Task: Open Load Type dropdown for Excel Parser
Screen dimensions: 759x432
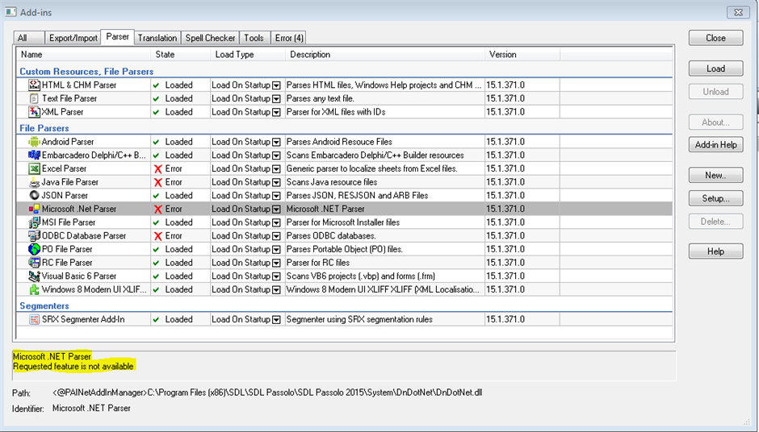Action: point(276,169)
